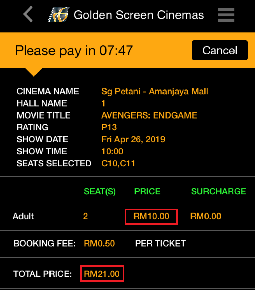
Task: Click the SURCHARGE column header
Action: coord(218,191)
